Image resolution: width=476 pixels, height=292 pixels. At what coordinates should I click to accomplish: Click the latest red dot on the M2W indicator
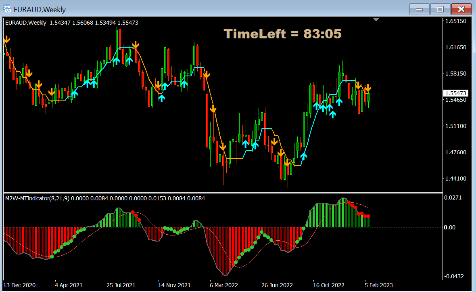tap(367, 216)
